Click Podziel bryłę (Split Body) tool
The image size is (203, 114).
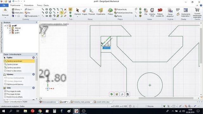[121, 9]
